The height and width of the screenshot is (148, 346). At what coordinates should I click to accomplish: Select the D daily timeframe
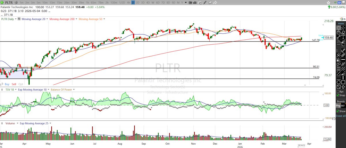click(x=133, y=3)
